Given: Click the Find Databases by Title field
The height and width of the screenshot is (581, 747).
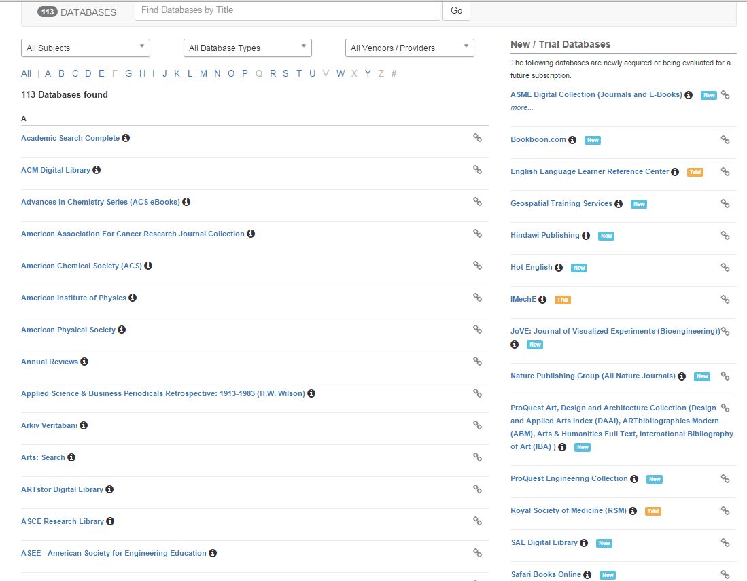Looking at the screenshot, I should 288,10.
